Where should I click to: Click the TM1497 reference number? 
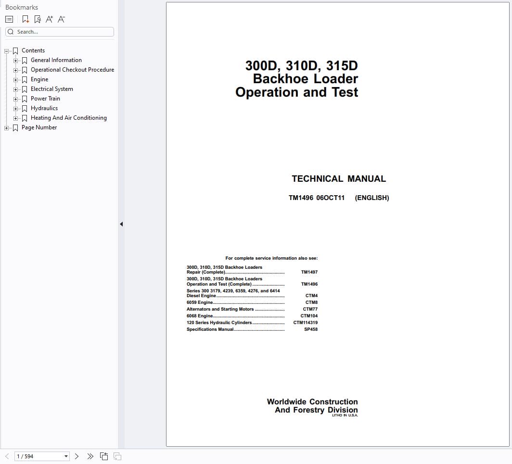[309, 272]
